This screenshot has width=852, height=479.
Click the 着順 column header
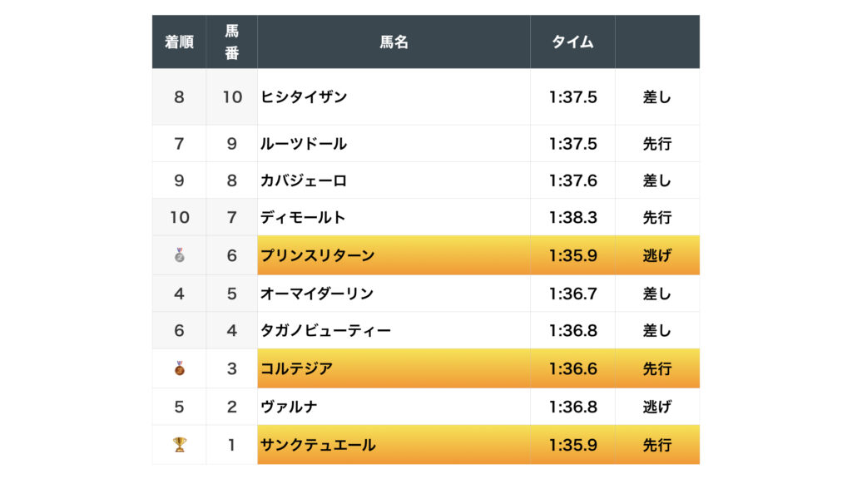pyautogui.click(x=179, y=42)
